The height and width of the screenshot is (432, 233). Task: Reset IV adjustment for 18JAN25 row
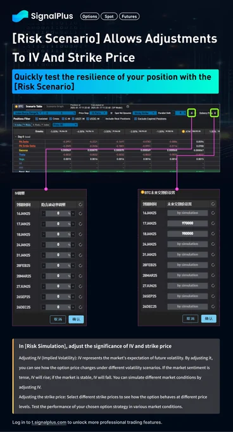80,234
